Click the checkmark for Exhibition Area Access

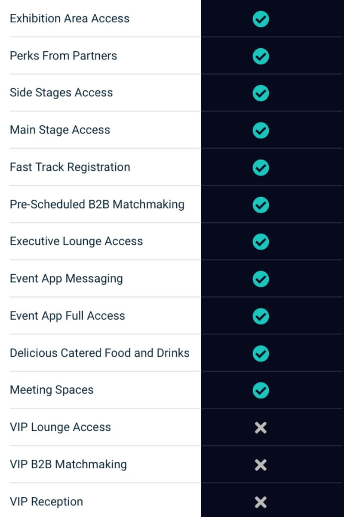[x=261, y=19]
